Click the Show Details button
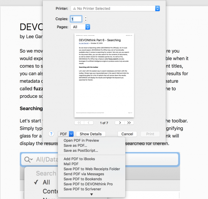 [91, 134]
